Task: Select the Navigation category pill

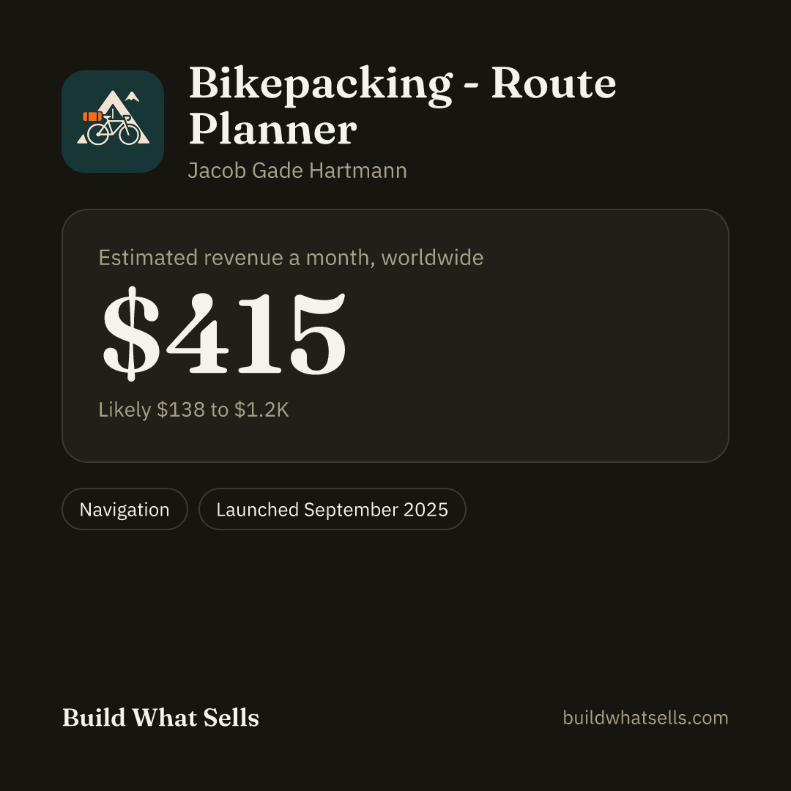Action: coord(125,509)
